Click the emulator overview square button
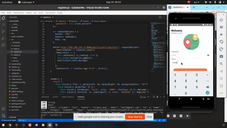Screen dimensions: 227x128 pos(221,86)
